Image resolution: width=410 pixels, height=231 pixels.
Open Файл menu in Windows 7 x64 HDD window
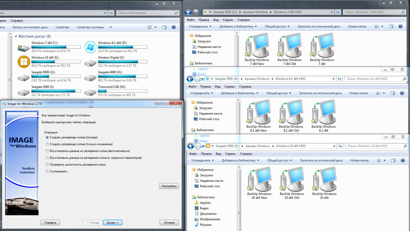point(191,20)
